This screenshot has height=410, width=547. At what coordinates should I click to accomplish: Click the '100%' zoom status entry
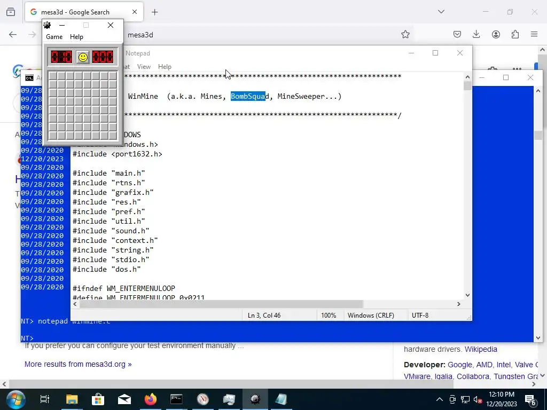coord(329,315)
